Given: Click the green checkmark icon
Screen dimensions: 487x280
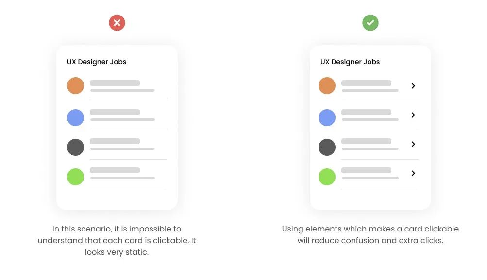Looking at the screenshot, I should [x=370, y=23].
